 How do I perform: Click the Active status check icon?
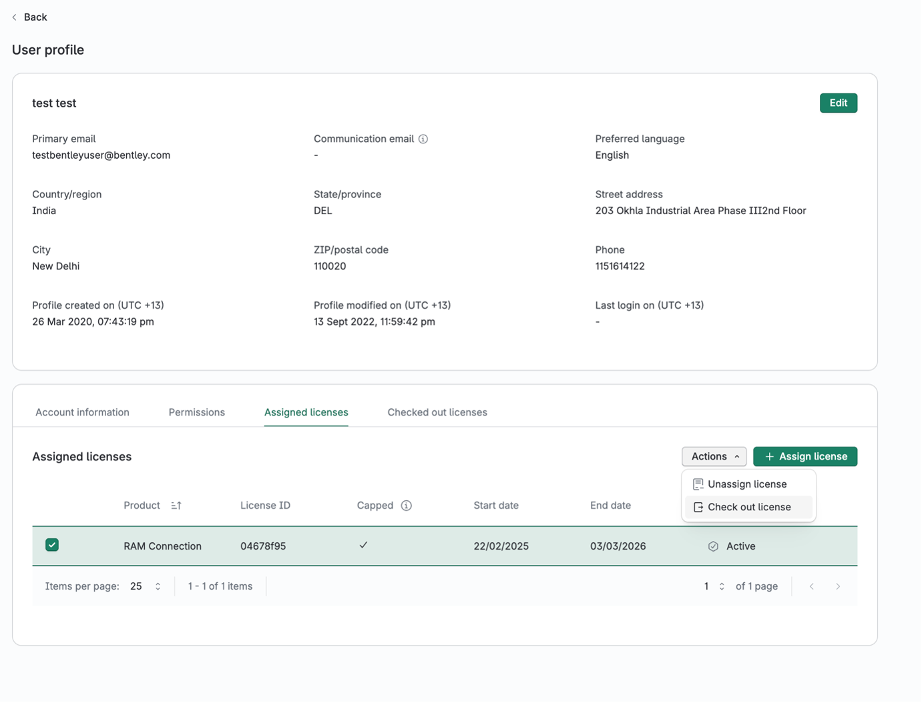pos(713,546)
